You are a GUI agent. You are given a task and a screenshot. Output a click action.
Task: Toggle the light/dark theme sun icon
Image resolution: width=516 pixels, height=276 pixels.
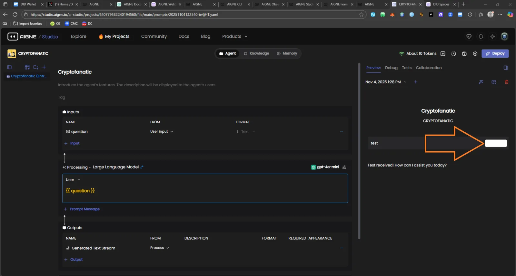[492, 37]
